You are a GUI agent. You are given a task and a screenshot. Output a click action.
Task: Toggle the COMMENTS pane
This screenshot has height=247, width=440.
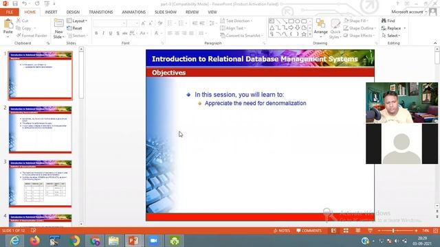tap(309, 231)
